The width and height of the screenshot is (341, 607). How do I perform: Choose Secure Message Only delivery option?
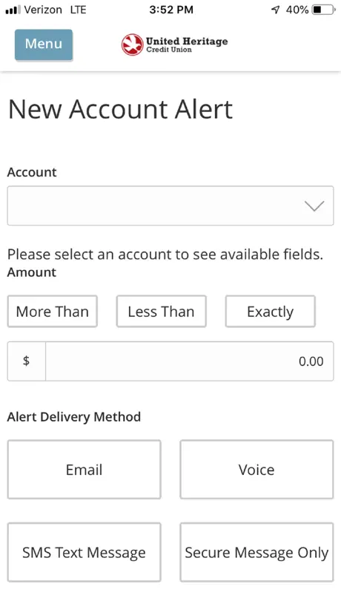point(256,552)
